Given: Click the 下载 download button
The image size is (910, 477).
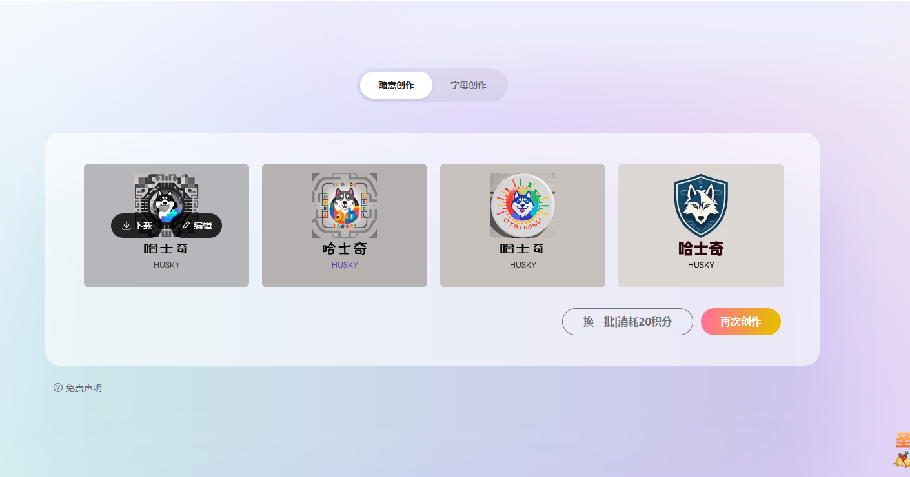Looking at the screenshot, I should [137, 226].
